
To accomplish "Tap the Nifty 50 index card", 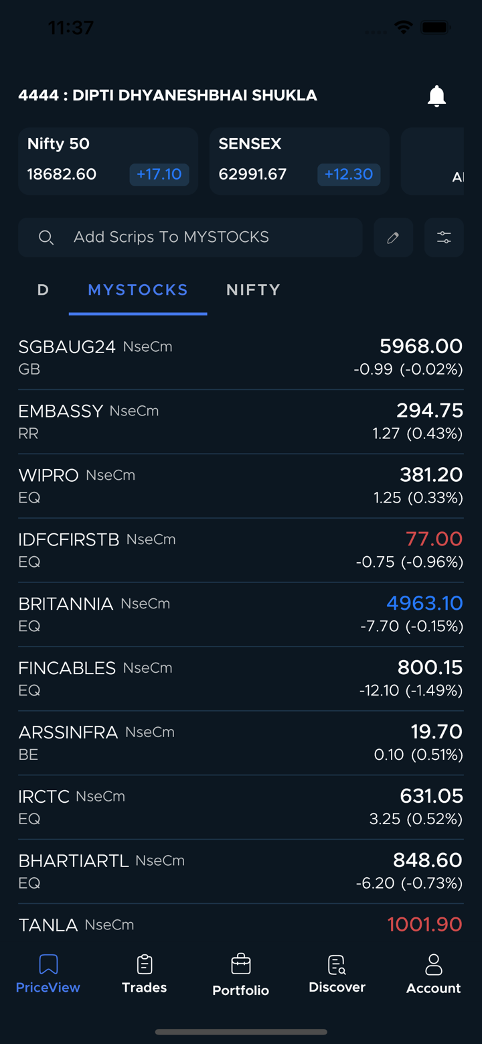I will (x=108, y=161).
